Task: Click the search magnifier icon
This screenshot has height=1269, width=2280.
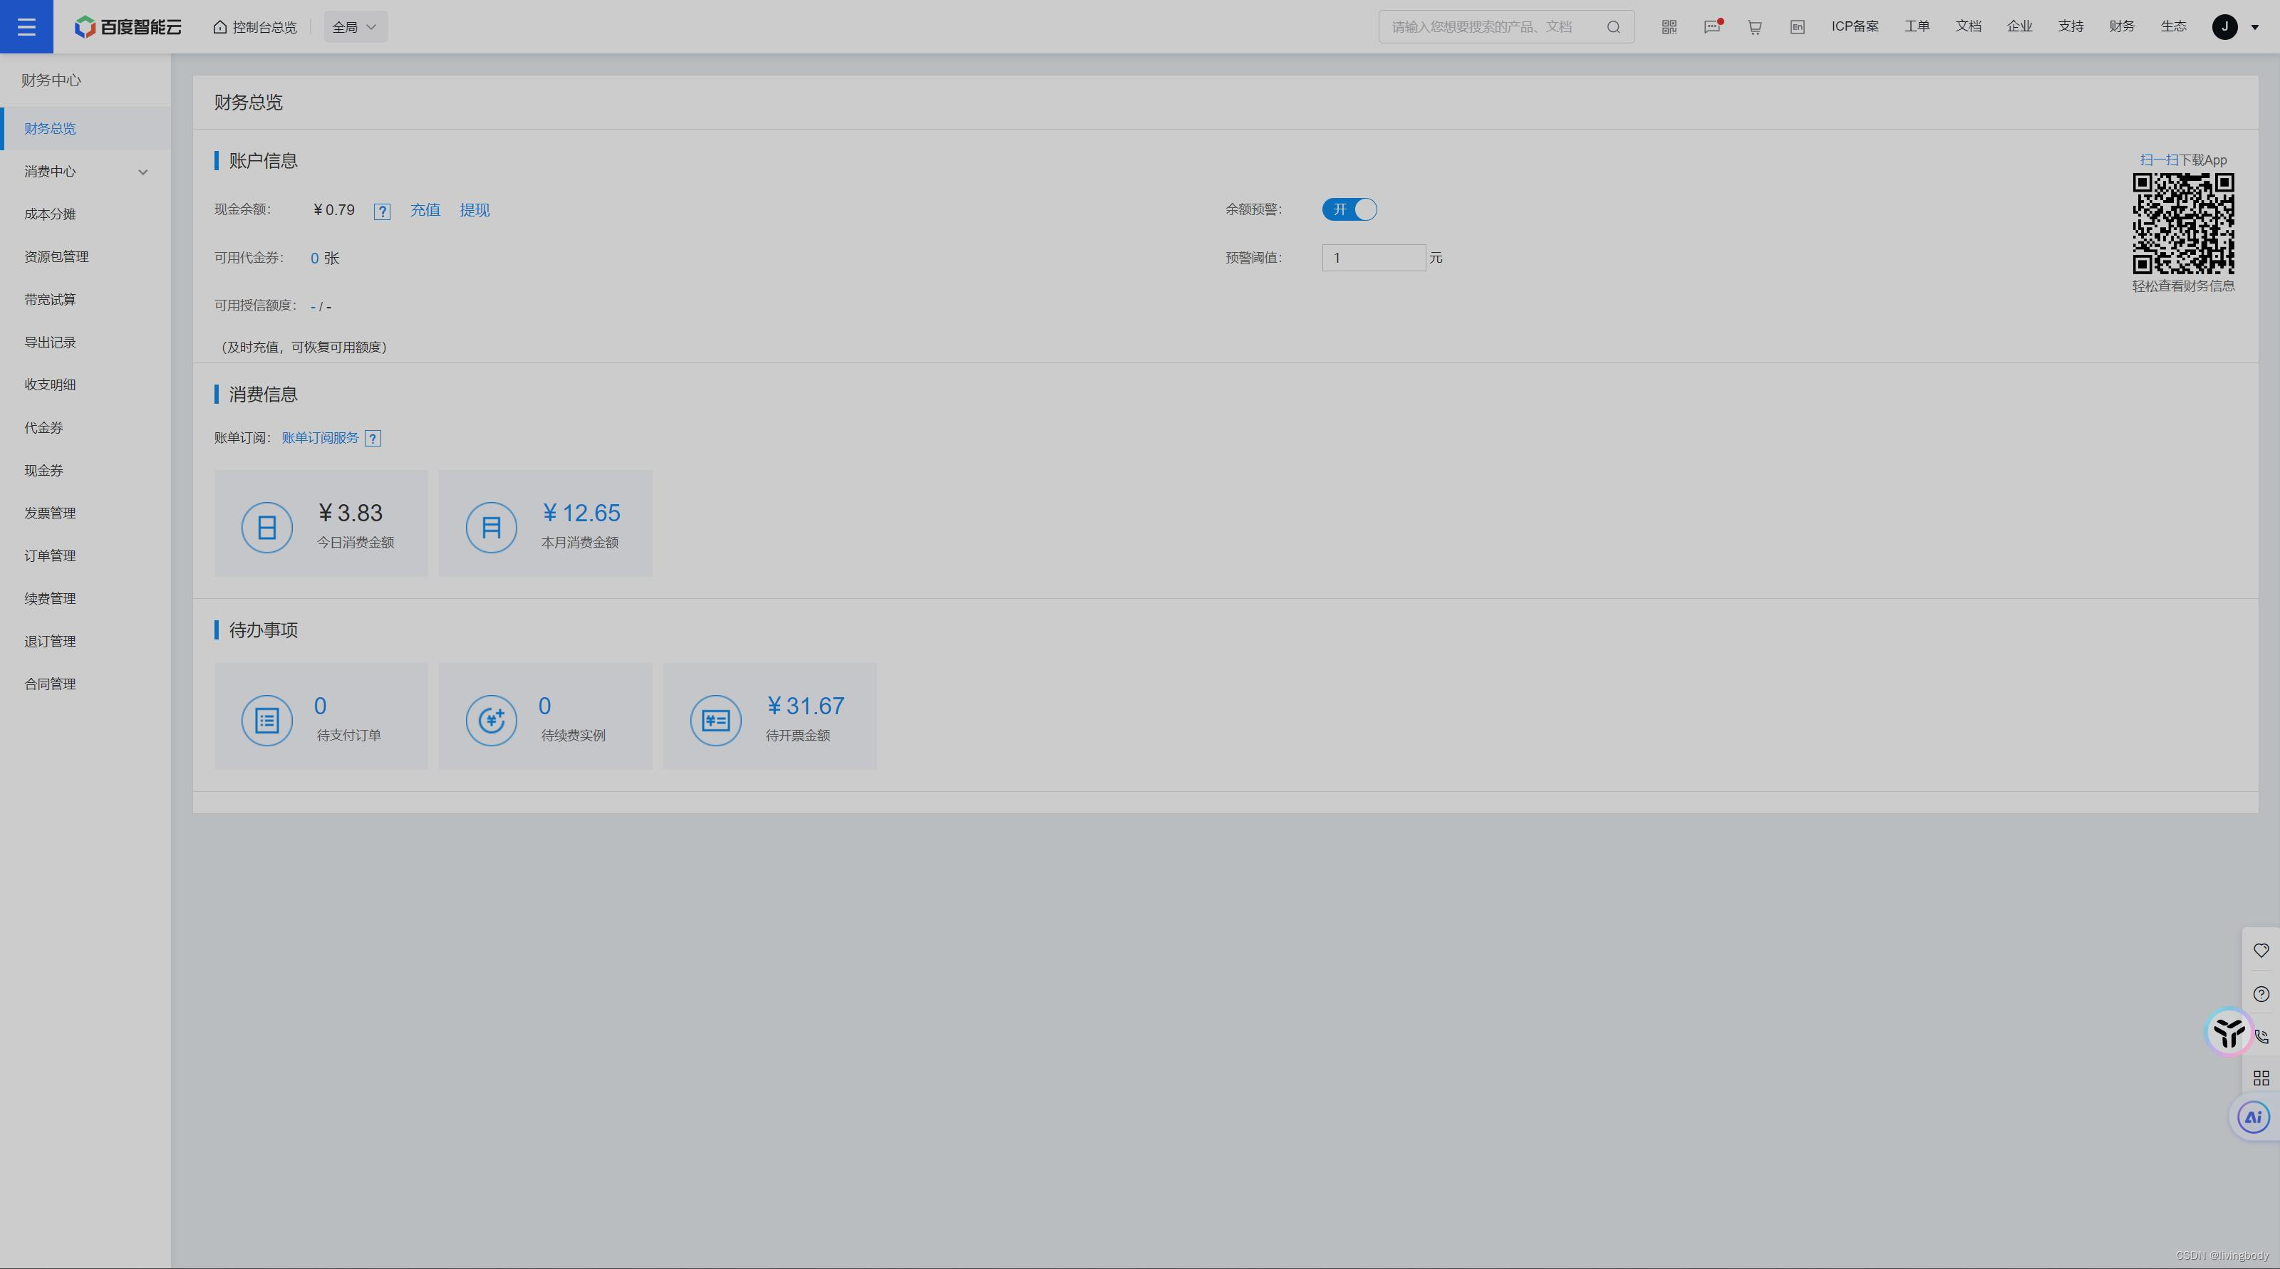Action: coord(1614,27)
